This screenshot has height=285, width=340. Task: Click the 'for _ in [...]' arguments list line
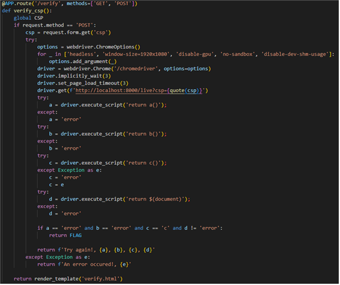(x=186, y=54)
